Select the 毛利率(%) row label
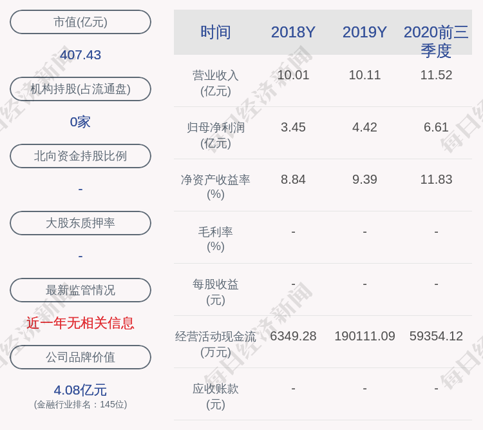The width and height of the screenshot is (483, 430). 216,239
